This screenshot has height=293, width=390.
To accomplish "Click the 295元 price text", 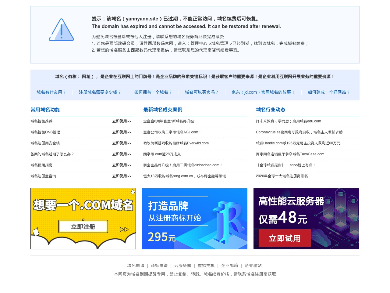I will (x=162, y=237).
